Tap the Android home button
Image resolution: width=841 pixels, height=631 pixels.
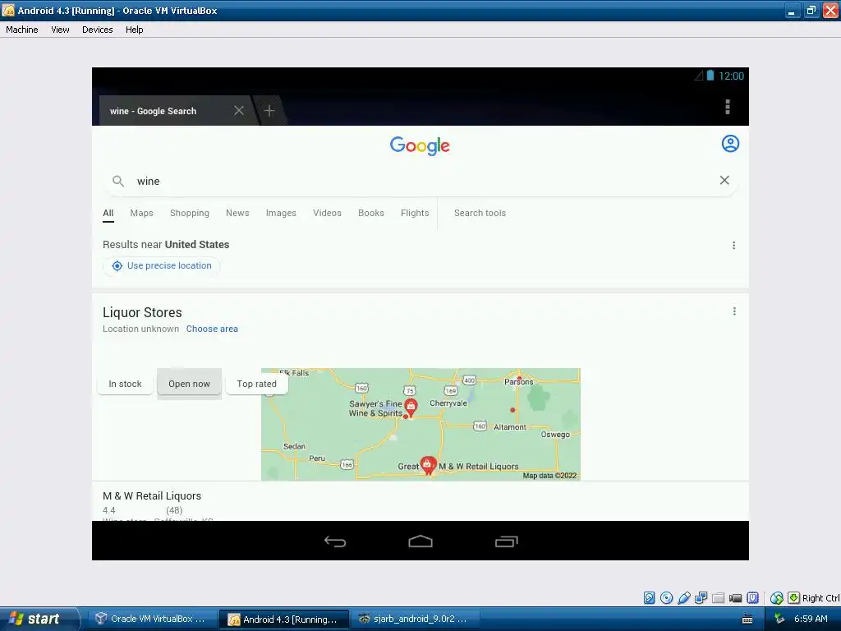pyautogui.click(x=420, y=541)
